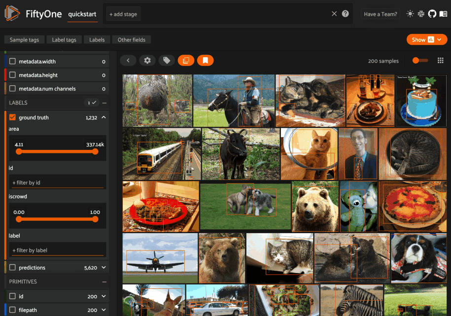Enable the predictions checkbox
451x316 pixels.
12,267
